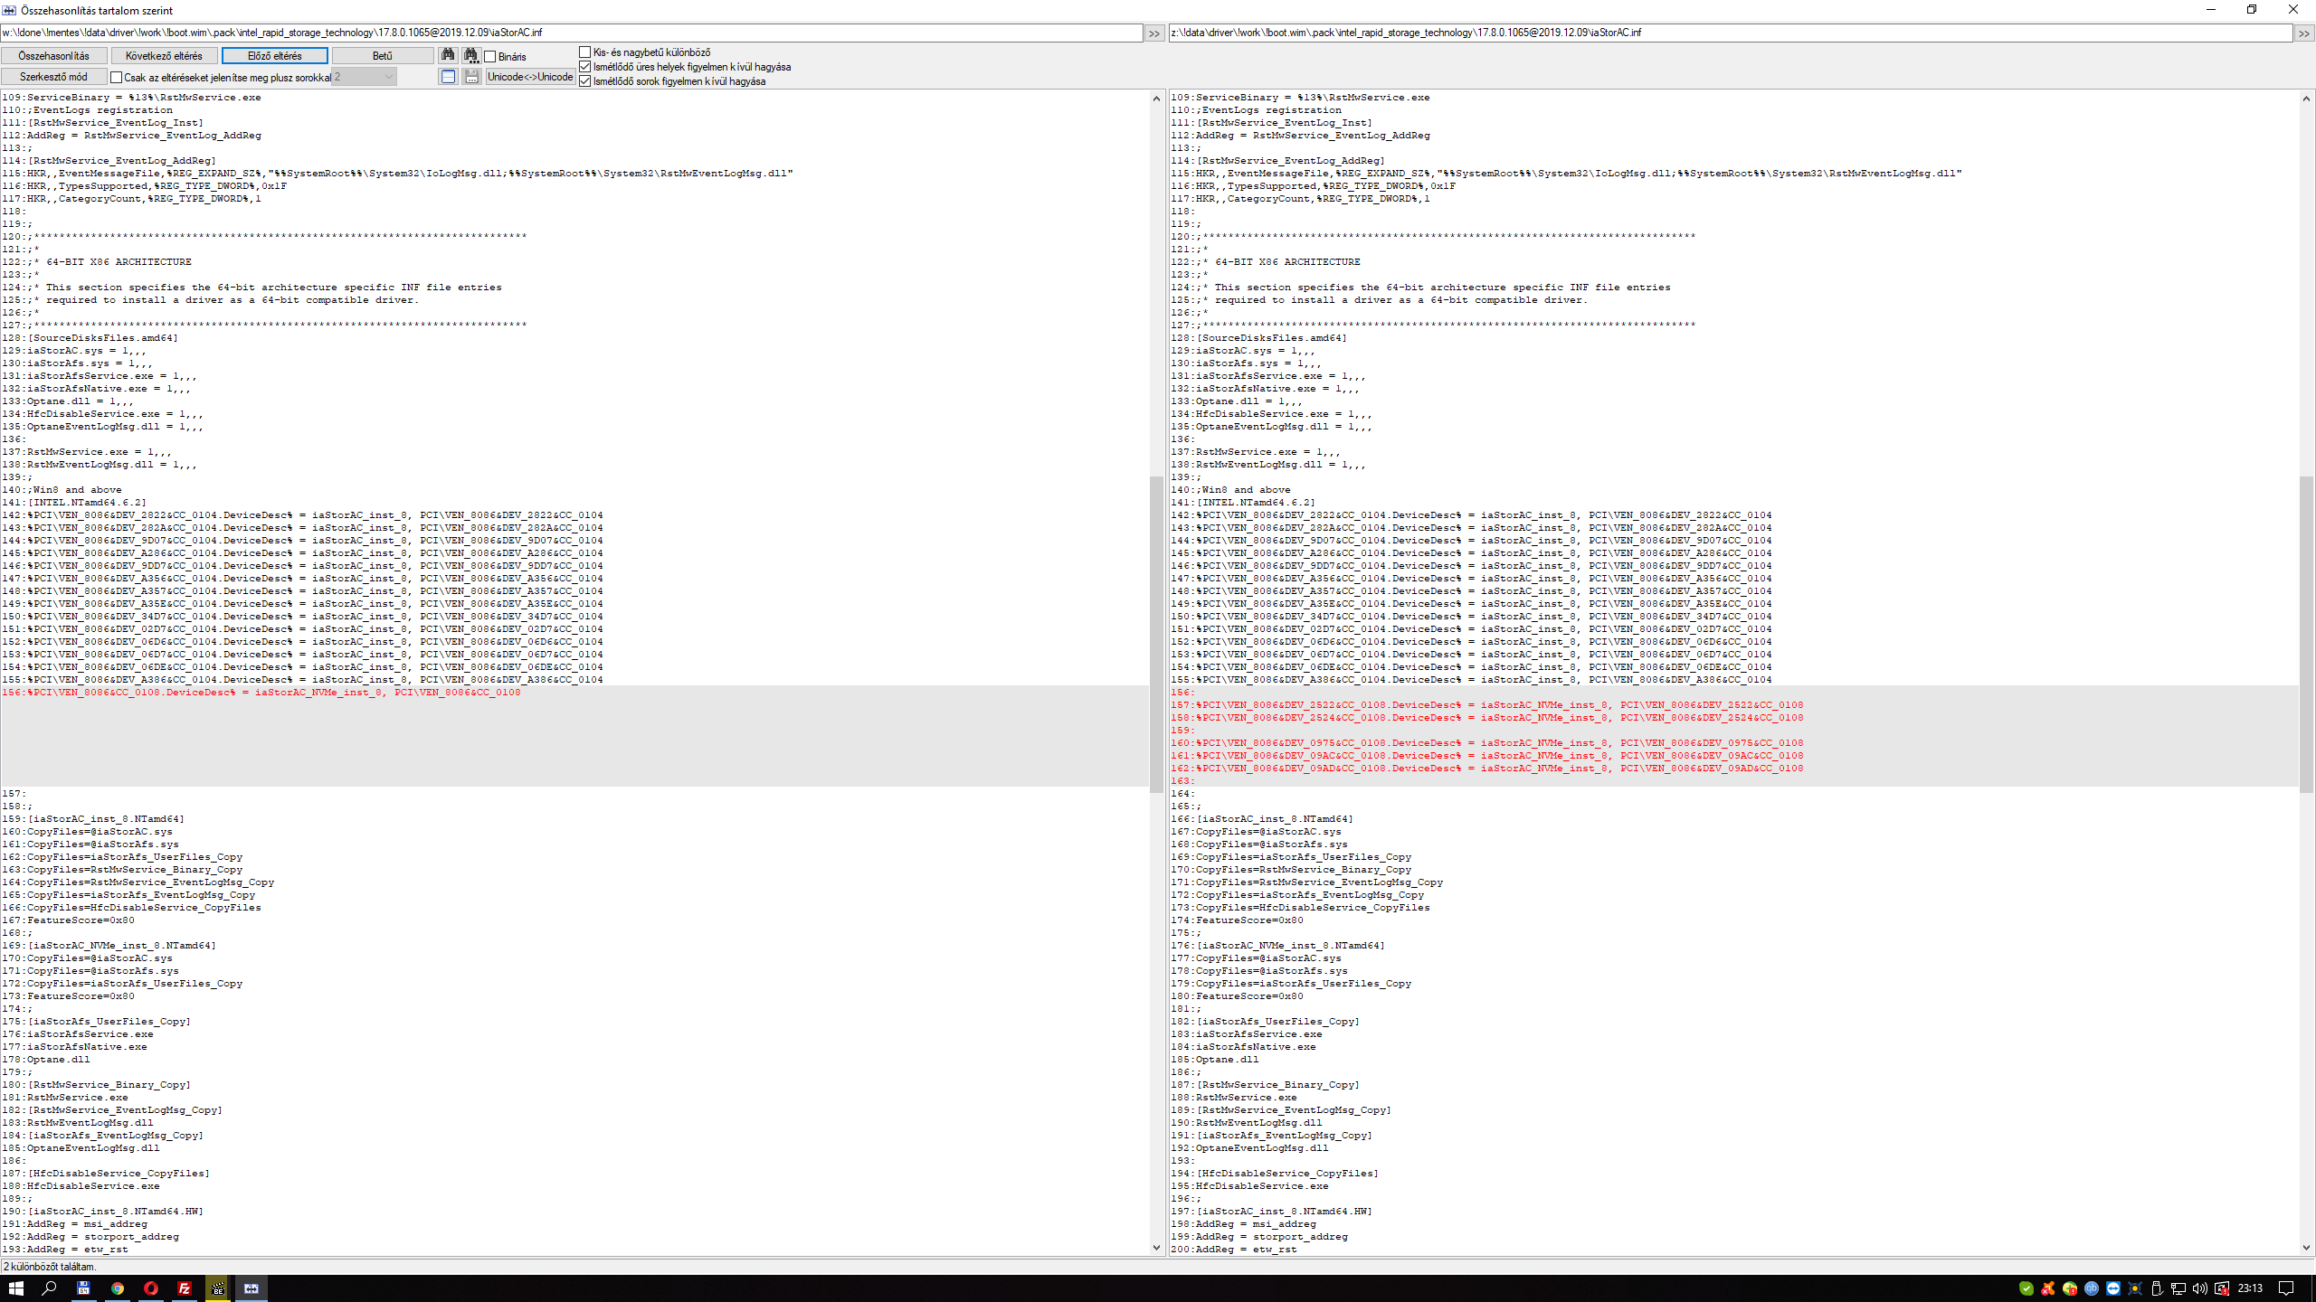The width and height of the screenshot is (2316, 1302).
Task: Open Opera browser from the taskbar
Action: [151, 1288]
